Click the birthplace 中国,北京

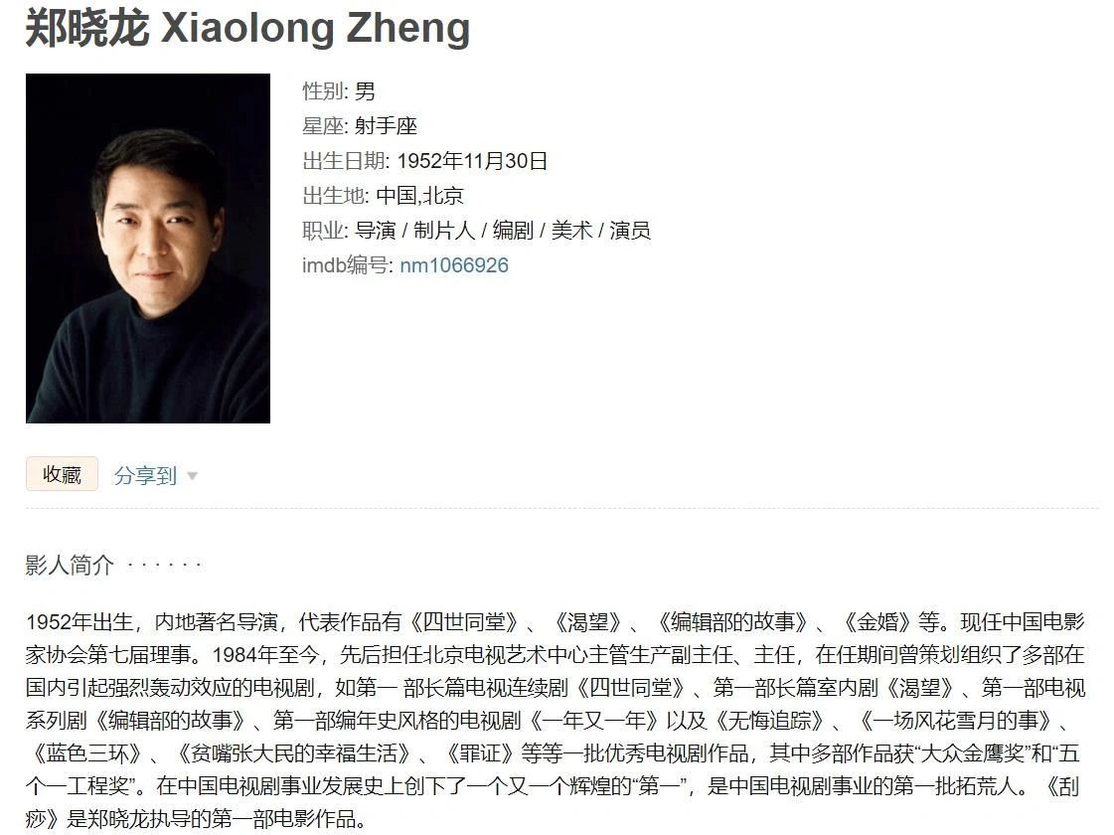point(420,196)
